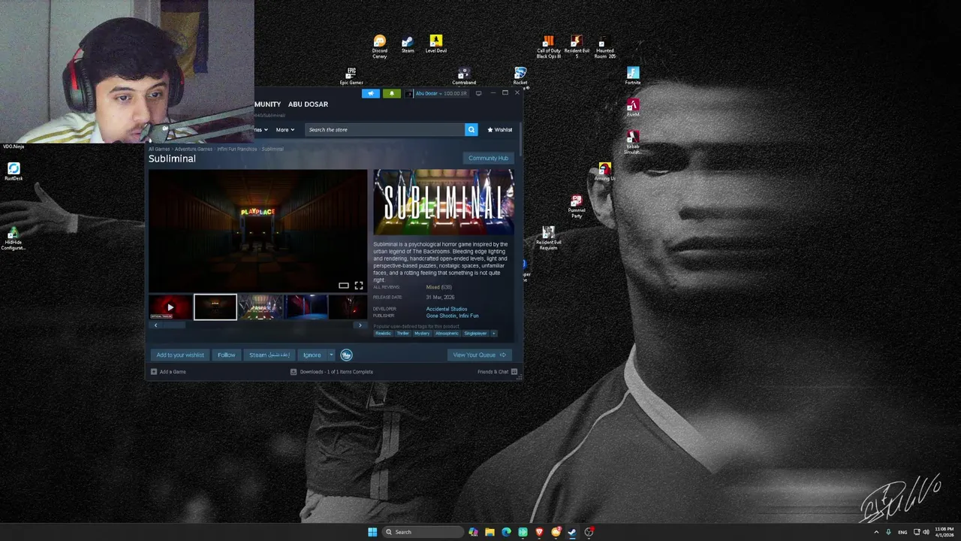This screenshot has height=541, width=961.
Task: Open the Downloads status in Steam footer
Action: (332, 371)
